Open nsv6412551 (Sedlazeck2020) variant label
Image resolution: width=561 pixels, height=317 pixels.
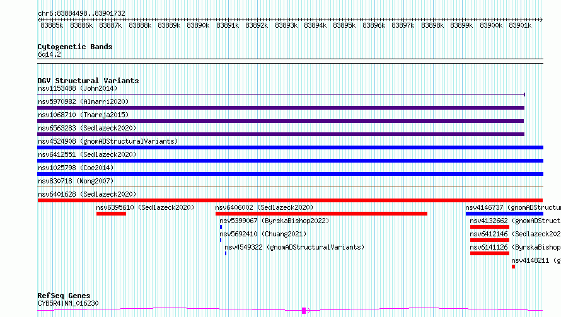click(87, 154)
